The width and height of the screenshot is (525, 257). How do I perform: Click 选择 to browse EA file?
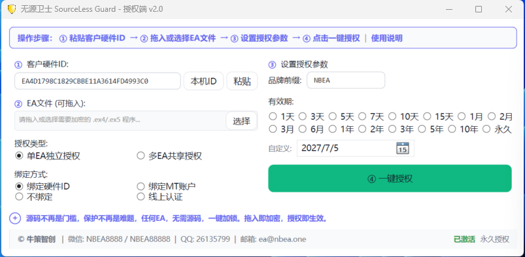click(x=242, y=120)
